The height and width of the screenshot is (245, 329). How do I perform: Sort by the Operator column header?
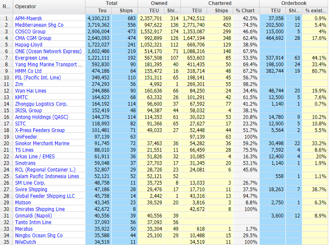tap(49, 7)
